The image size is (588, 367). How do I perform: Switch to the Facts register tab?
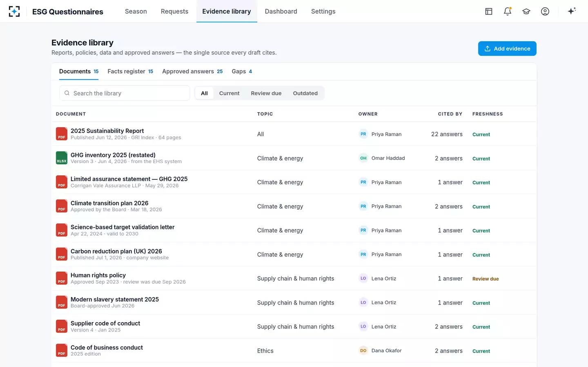[130, 71]
